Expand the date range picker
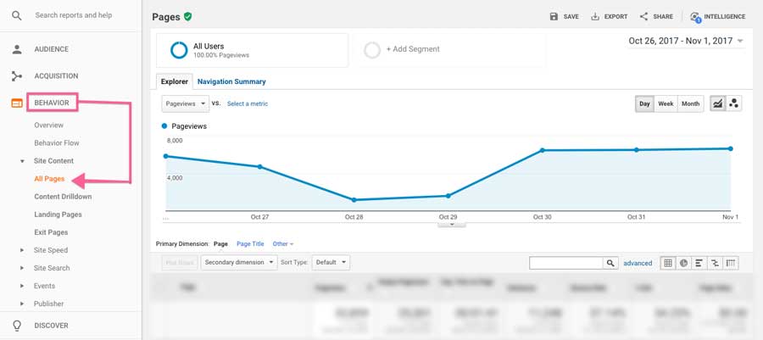This screenshot has height=340, width=763. 686,41
